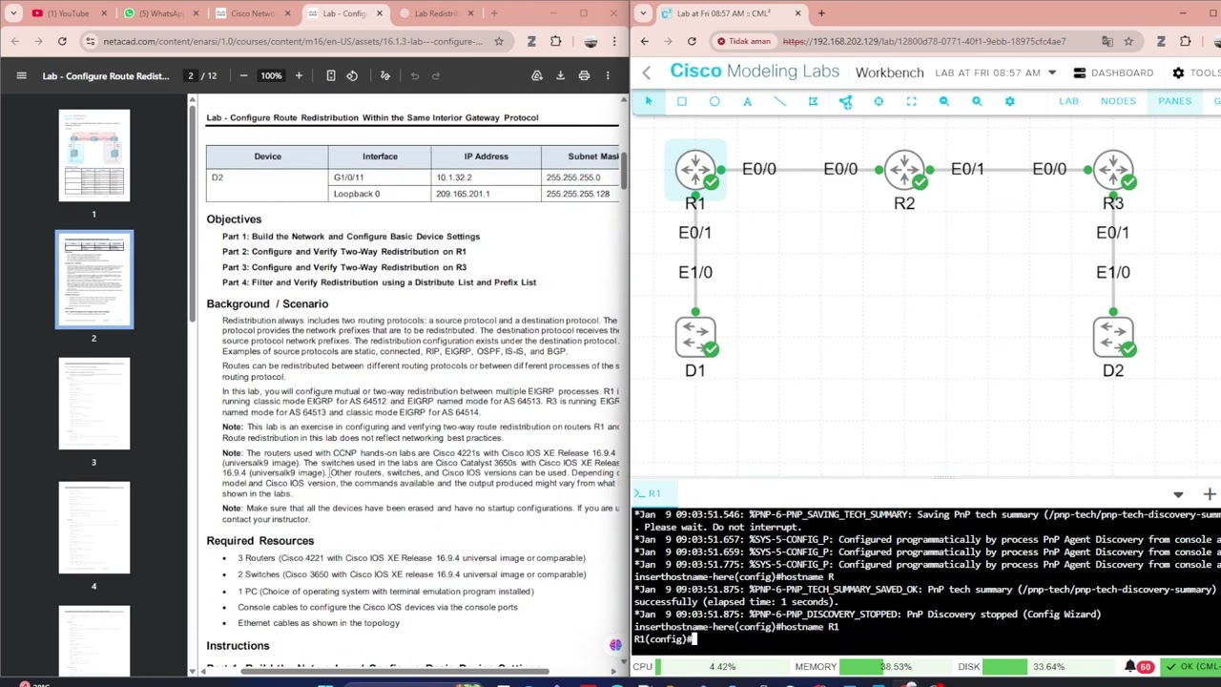Image resolution: width=1221 pixels, height=687 pixels.
Task: Select the pointer tool in CML toolbar
Action: (x=649, y=101)
